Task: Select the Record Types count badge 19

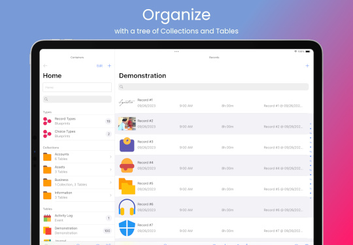Action: pyautogui.click(x=109, y=122)
